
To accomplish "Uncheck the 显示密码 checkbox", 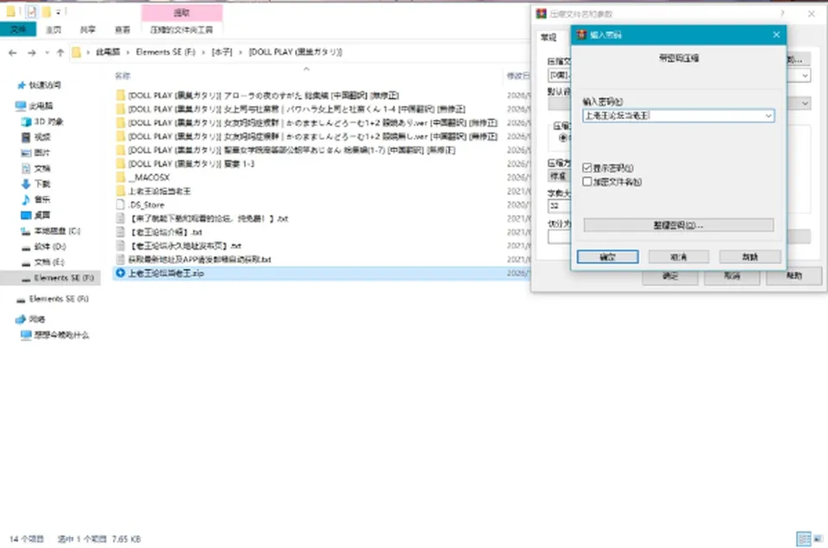I will (x=587, y=168).
